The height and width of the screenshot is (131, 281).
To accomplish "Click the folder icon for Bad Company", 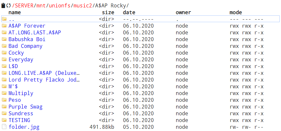I will pos(4,46).
